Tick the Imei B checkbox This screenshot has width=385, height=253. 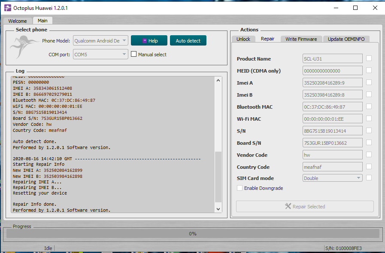coord(369,94)
